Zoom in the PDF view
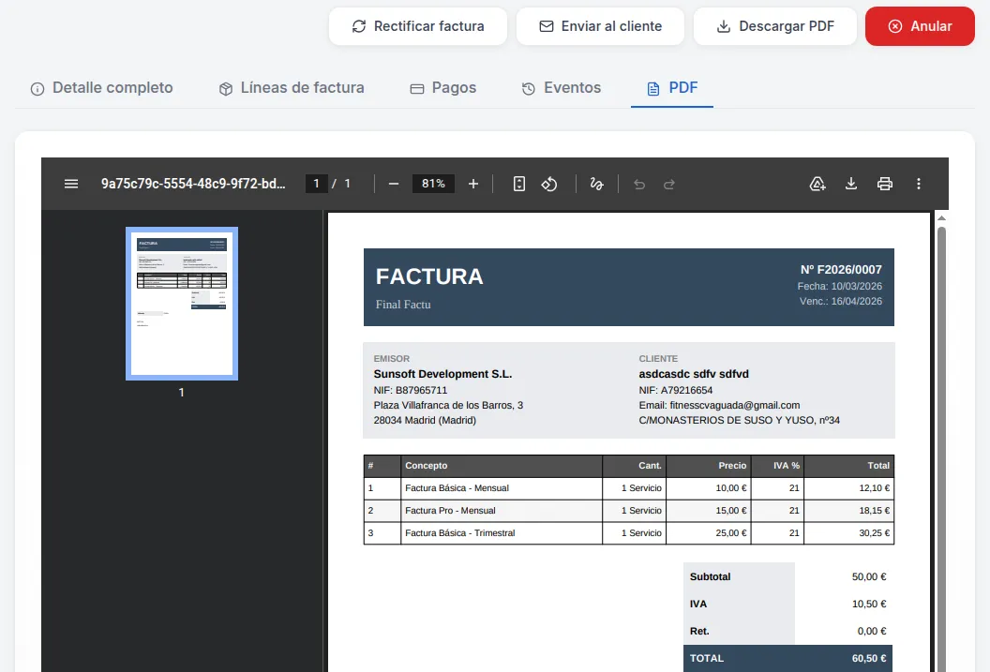 473,184
